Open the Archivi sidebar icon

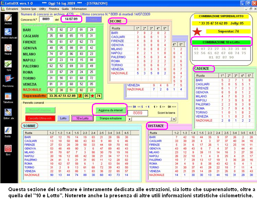coord(8,18)
